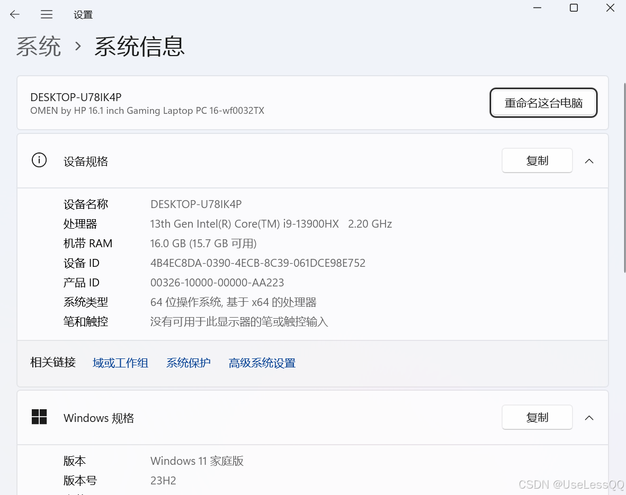Copy Windows specifications with 复制

pyautogui.click(x=537, y=418)
